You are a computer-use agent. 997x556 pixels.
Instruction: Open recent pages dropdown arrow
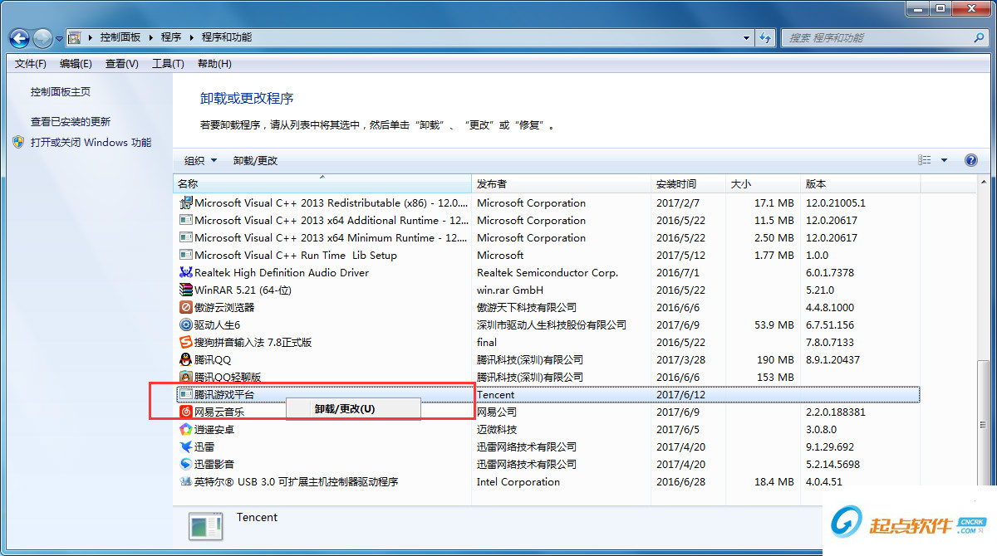[59, 38]
